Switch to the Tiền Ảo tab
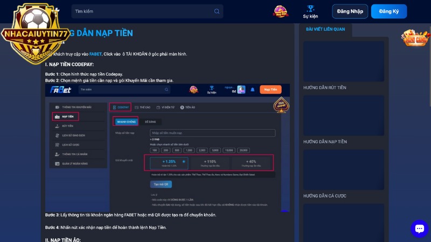The height and width of the screenshot is (242, 431). coord(187,107)
